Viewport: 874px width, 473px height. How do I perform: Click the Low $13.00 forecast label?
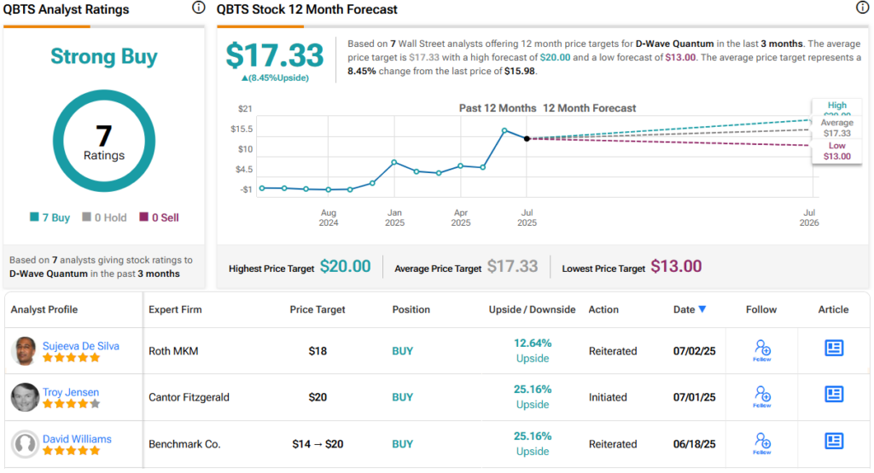coord(836,151)
